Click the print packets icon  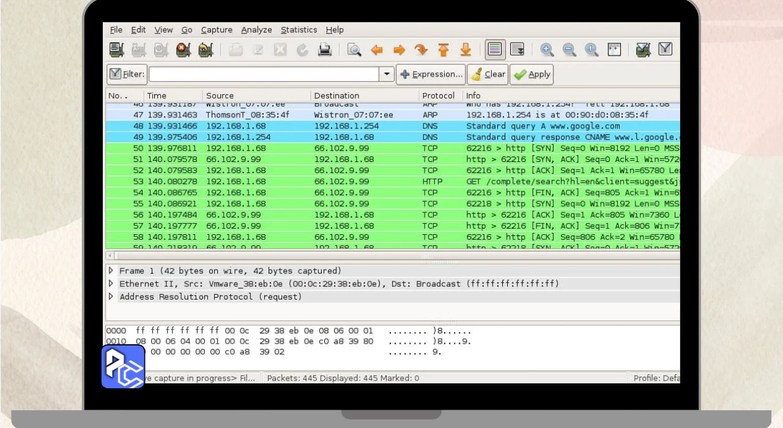point(325,50)
